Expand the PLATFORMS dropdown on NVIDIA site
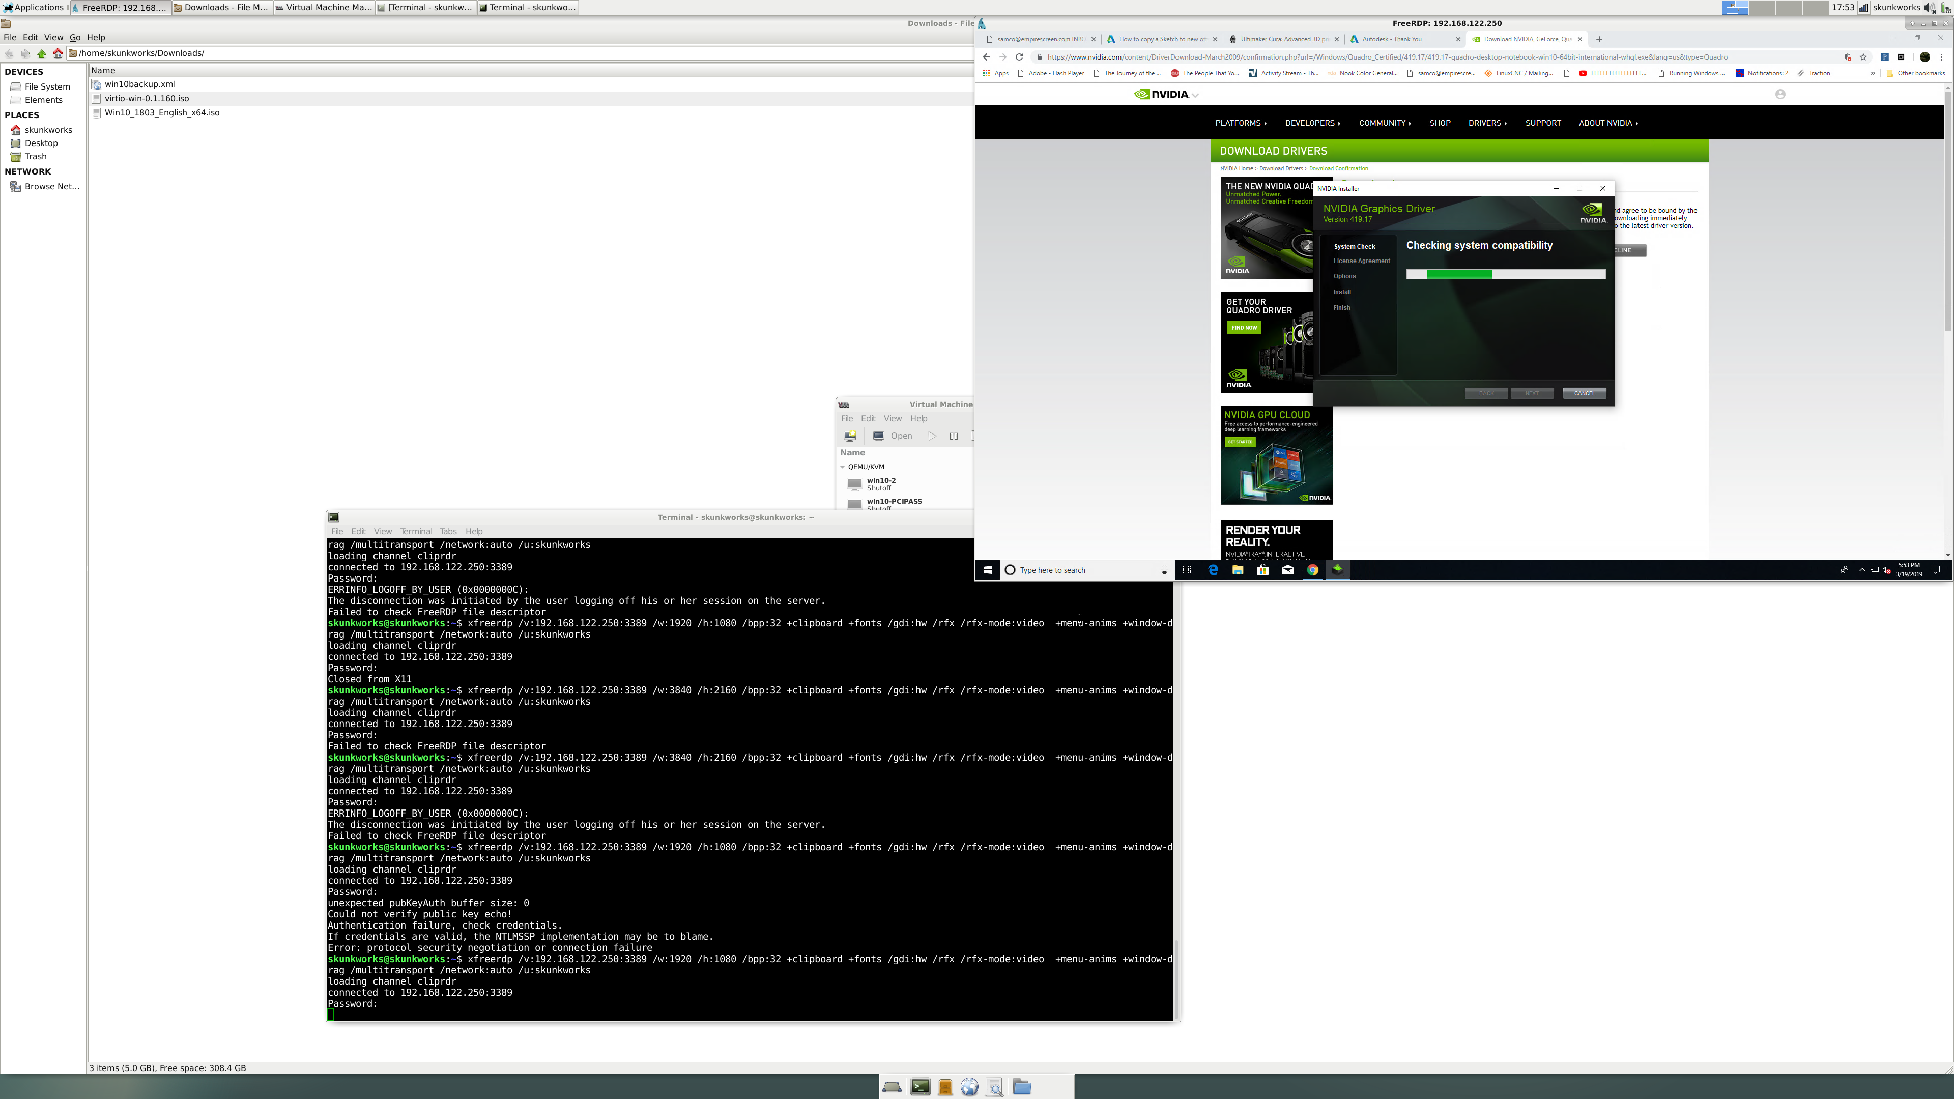The height and width of the screenshot is (1099, 1954). pos(1241,123)
